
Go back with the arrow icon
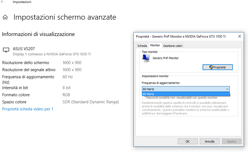[x=2, y=2]
